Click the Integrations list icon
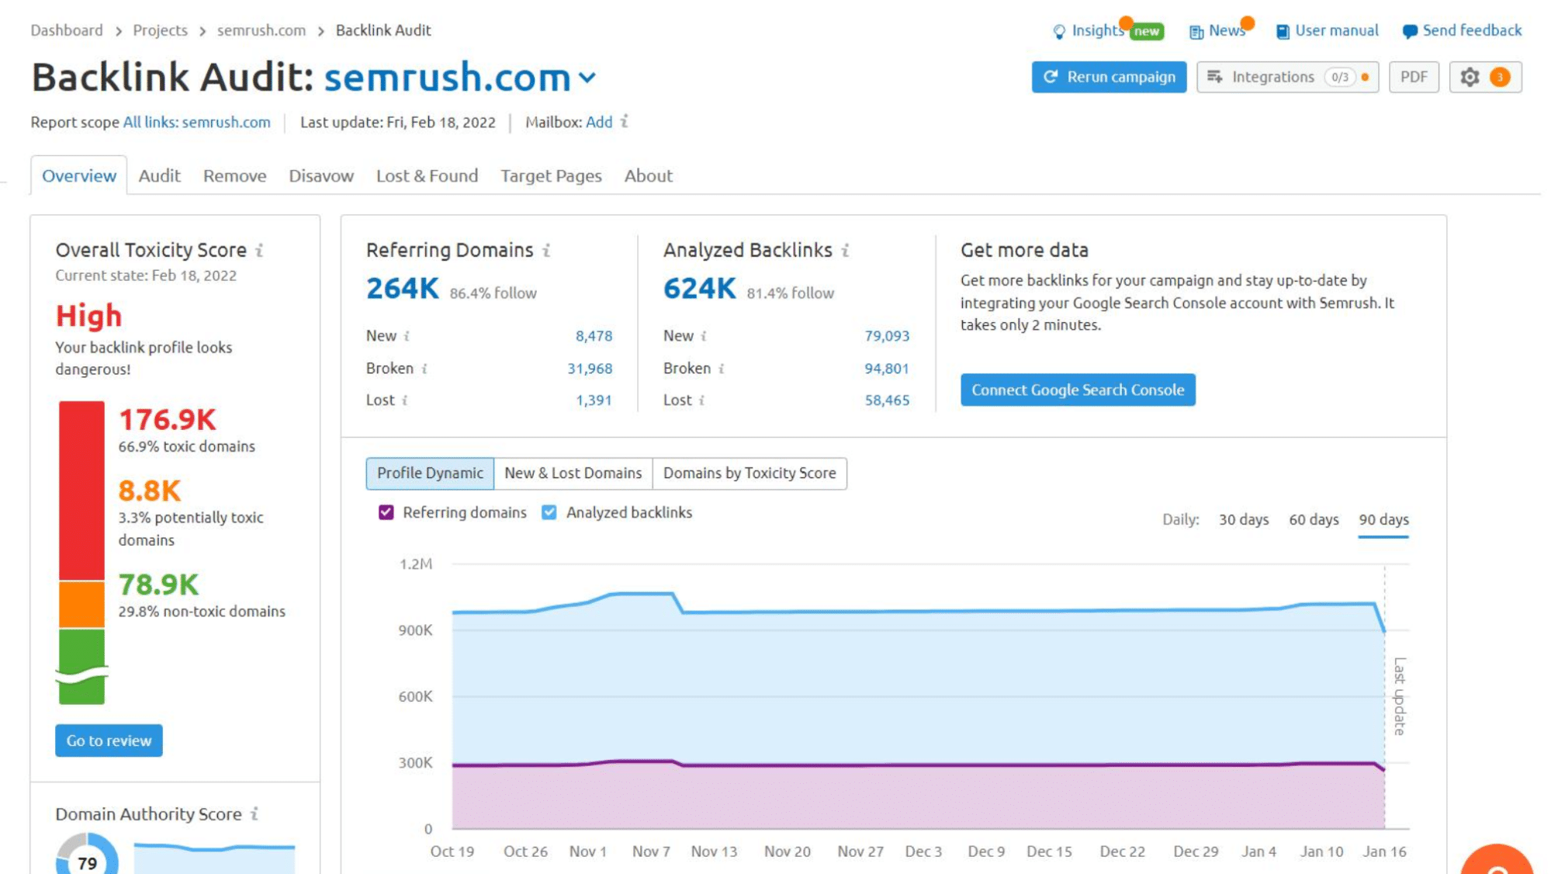The width and height of the screenshot is (1551, 874). [x=1215, y=77]
